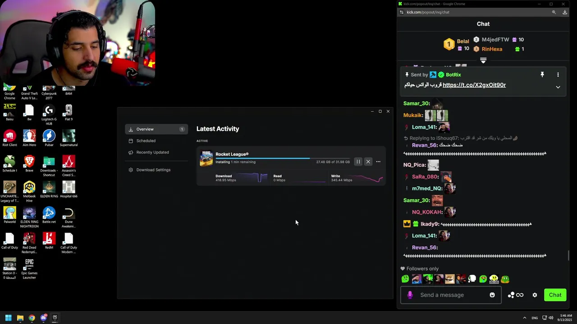Click the kick.com address bar URL
Viewport: 577px width, 324px height.
(x=428, y=12)
